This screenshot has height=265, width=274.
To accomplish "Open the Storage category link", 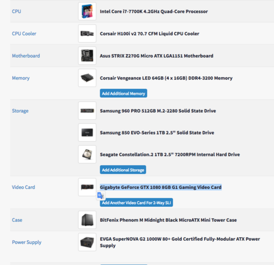I will click(20, 111).
